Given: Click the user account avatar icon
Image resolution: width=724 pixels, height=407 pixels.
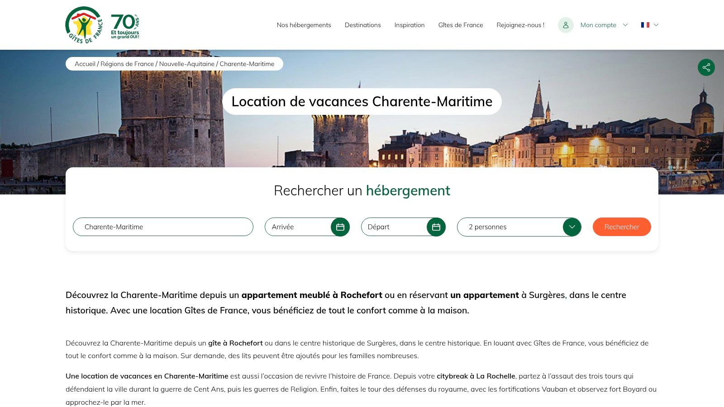Looking at the screenshot, I should point(566,25).
